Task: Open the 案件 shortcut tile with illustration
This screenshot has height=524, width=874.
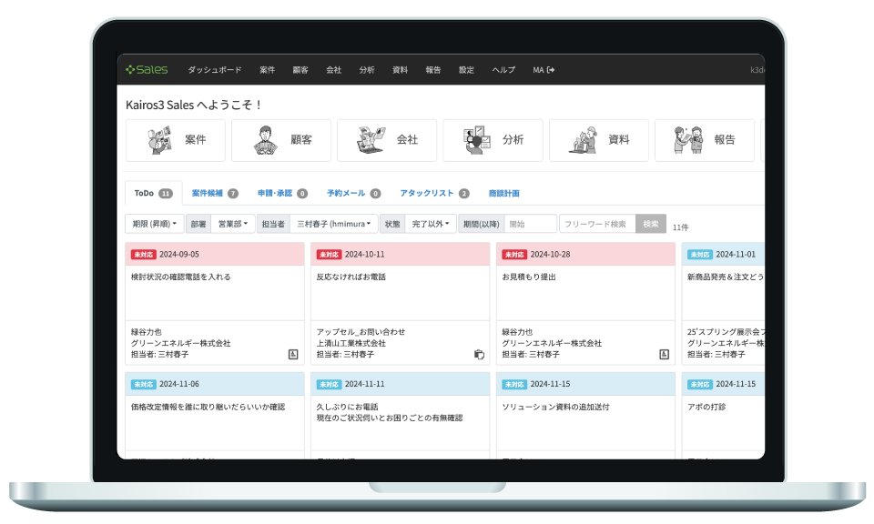Action: click(x=175, y=140)
